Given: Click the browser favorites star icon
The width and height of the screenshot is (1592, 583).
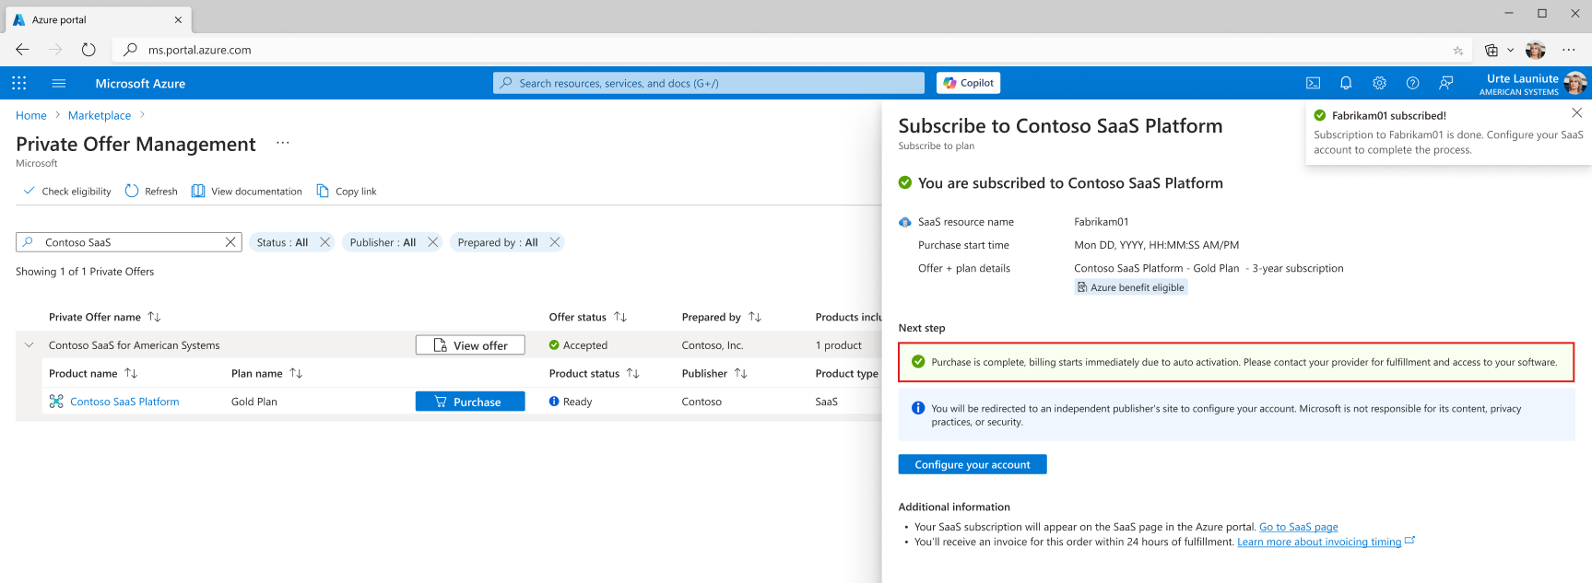Looking at the screenshot, I should 1457,51.
